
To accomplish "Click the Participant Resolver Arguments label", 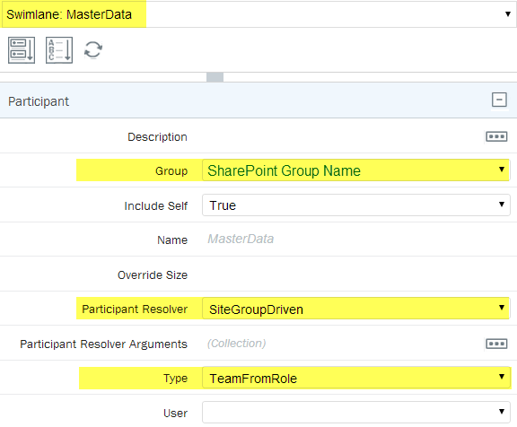I will (103, 344).
